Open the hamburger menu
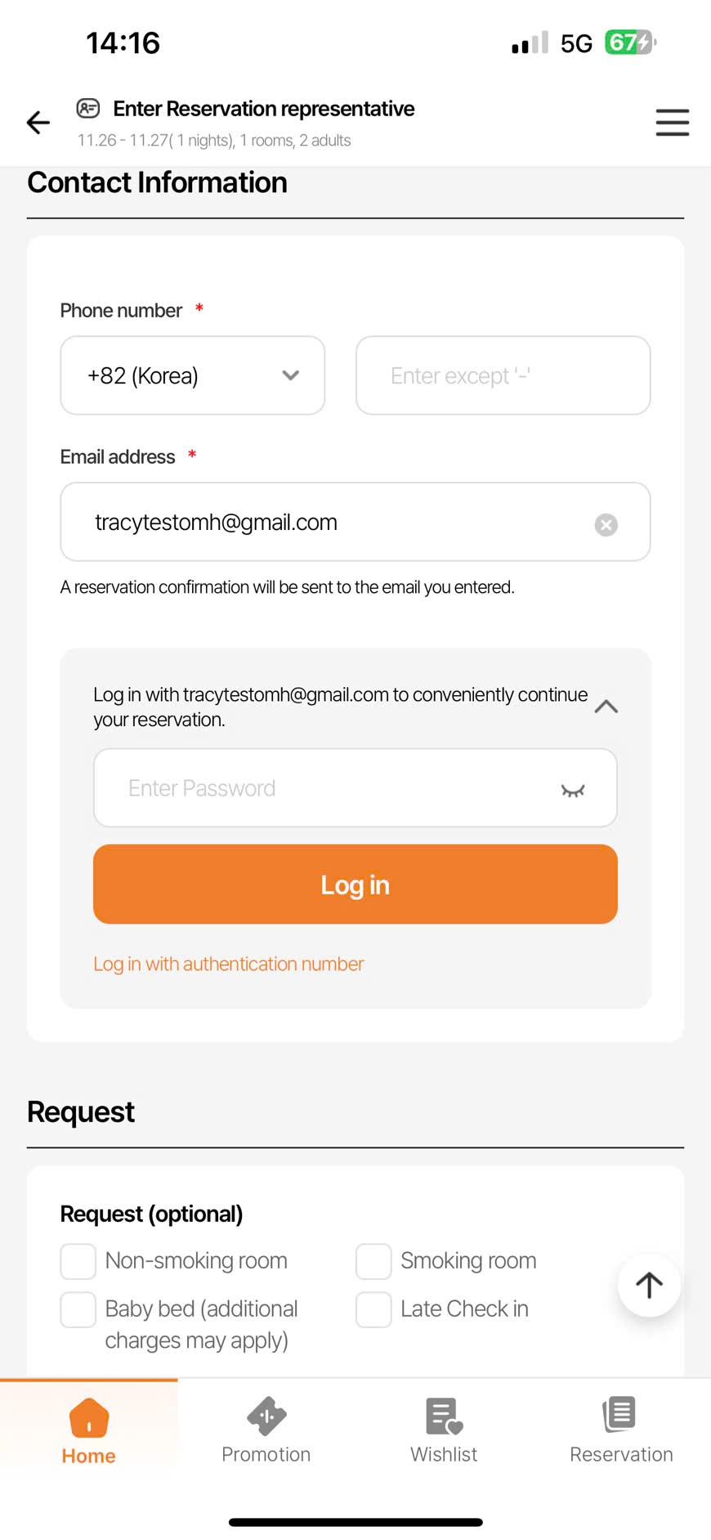The width and height of the screenshot is (711, 1540). point(672,123)
